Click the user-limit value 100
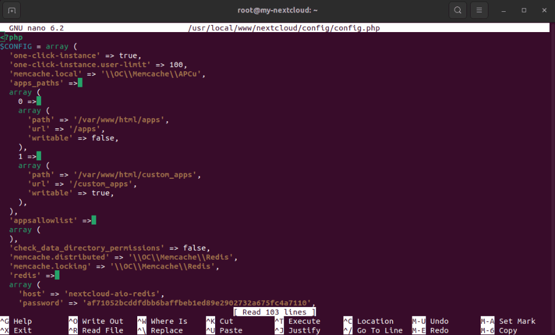The width and height of the screenshot is (555, 335). pos(176,65)
